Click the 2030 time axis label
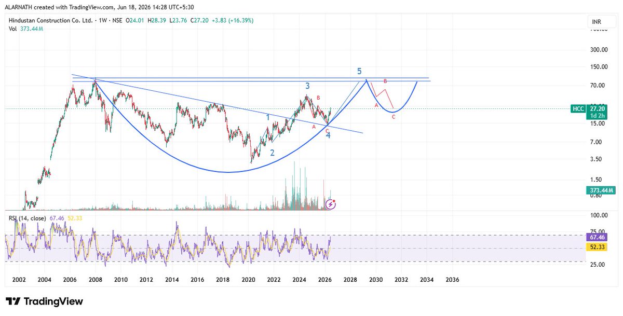The width and height of the screenshot is (623, 316). coord(376,280)
